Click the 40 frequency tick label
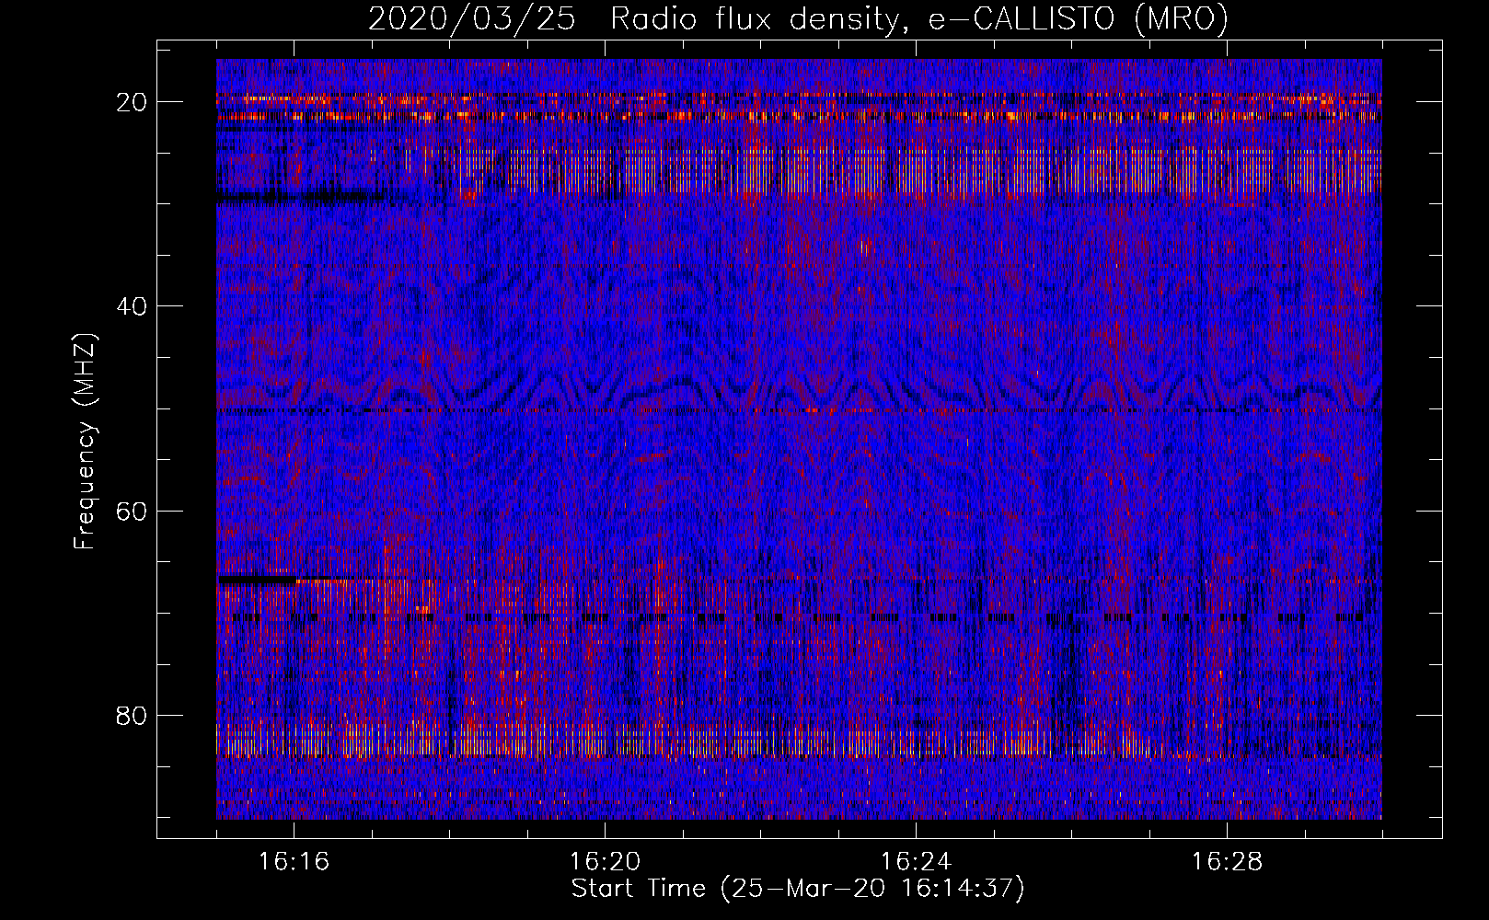1489x920 pixels. (x=133, y=306)
